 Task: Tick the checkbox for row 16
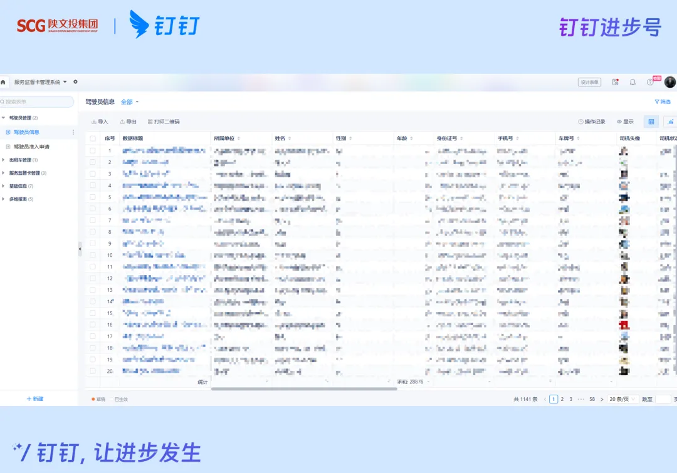(93, 325)
